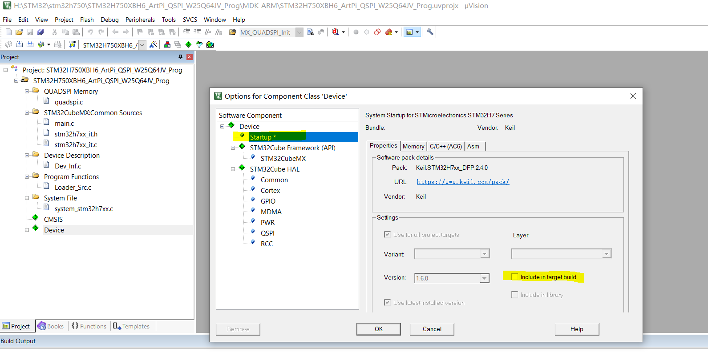Click the Batch Build icon
Viewport: 708px width, 356px height.
tap(41, 44)
